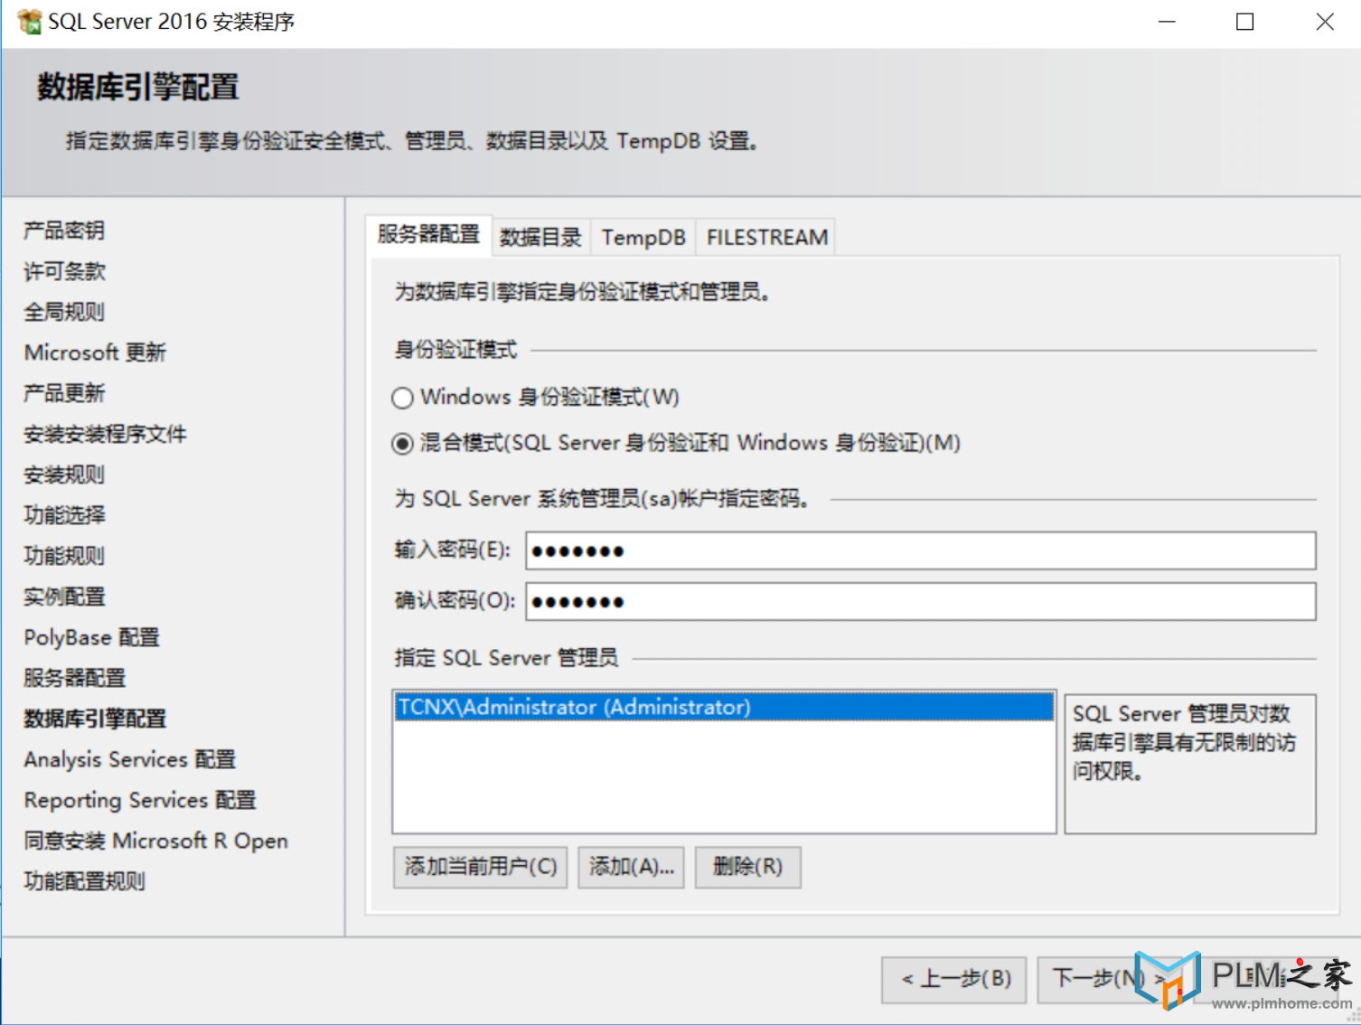1361x1025 pixels.
Task: Click 功能规则 step in sidebar
Action: (64, 556)
